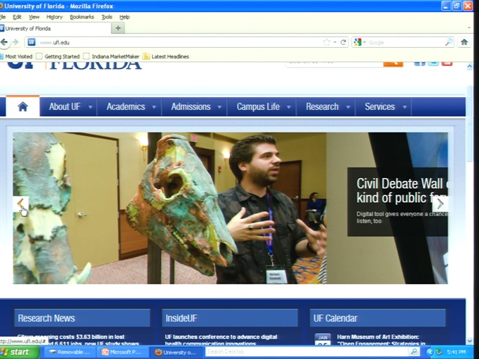Open the History menu
This screenshot has height=359, width=479.
55,17
